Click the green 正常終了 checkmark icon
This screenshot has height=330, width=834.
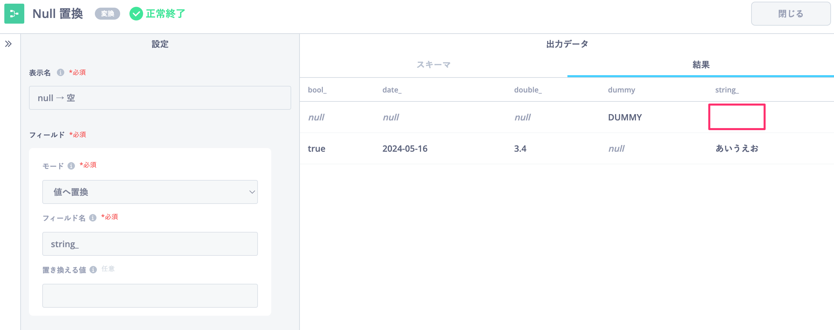pyautogui.click(x=136, y=14)
